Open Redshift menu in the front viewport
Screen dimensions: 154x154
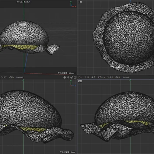pos(126,77)
